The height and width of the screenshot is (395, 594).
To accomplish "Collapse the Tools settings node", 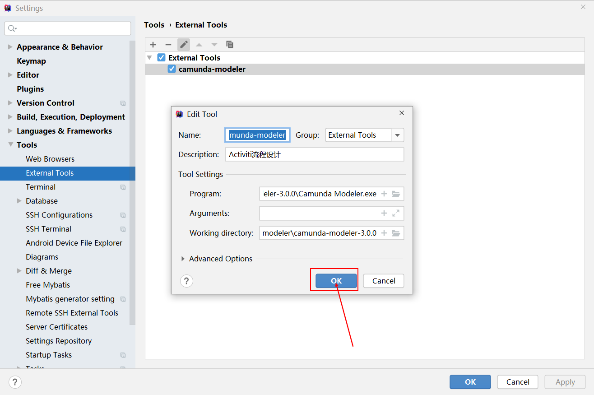I will point(10,145).
